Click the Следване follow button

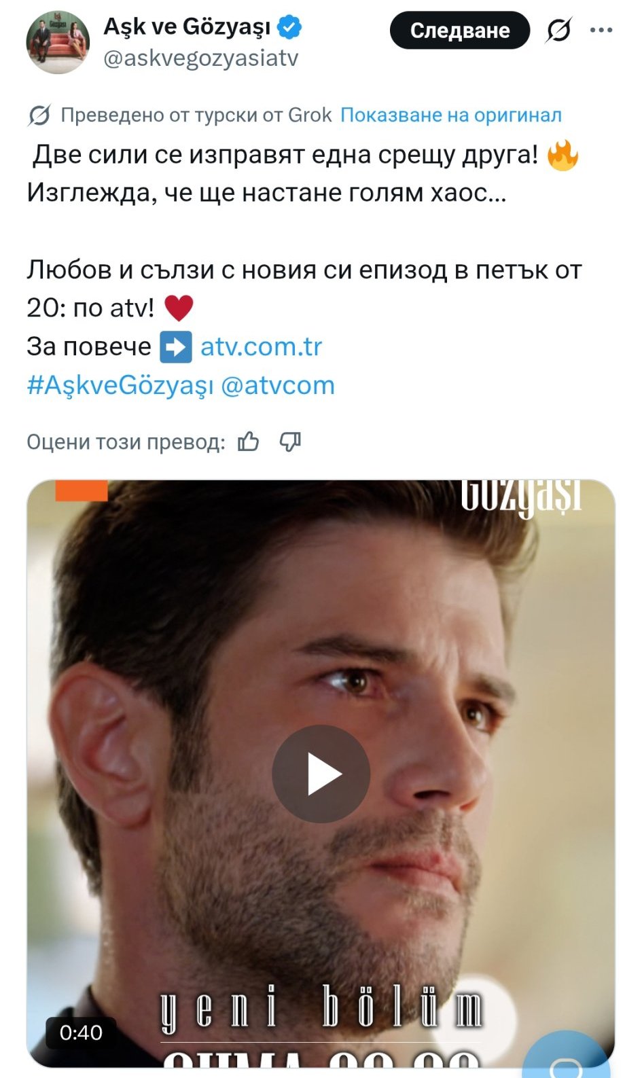tap(460, 31)
